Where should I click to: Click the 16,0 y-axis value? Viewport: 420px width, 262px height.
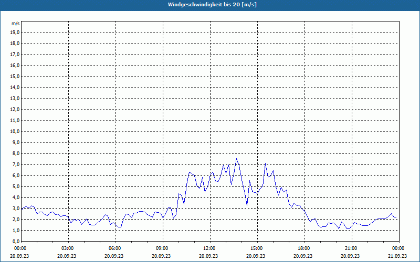click(x=15, y=65)
